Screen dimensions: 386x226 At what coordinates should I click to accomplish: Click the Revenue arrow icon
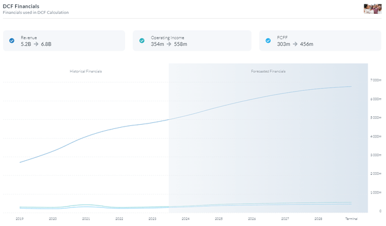click(x=36, y=44)
